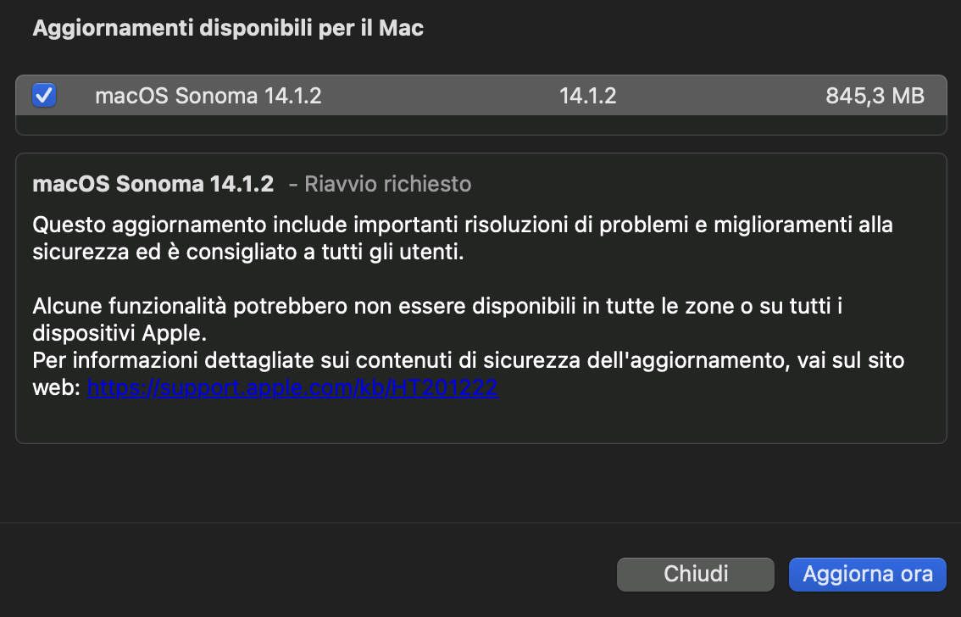Image resolution: width=961 pixels, height=617 pixels.
Task: Click the 14.1.2 version column value
Action: click(x=587, y=96)
